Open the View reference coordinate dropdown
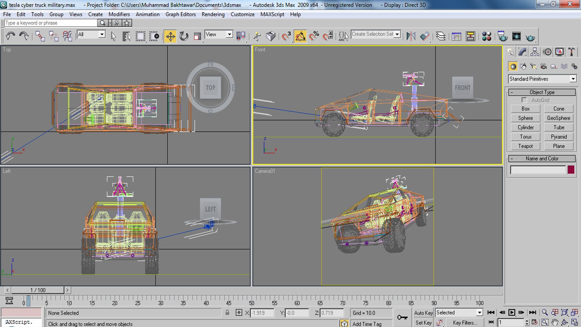 [x=219, y=34]
